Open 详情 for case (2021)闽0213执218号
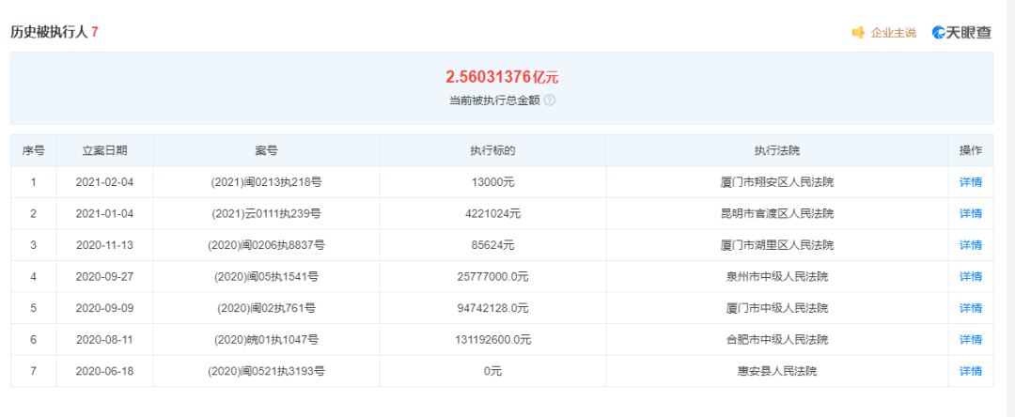Viewport: 1015px width, 417px height. click(x=970, y=182)
